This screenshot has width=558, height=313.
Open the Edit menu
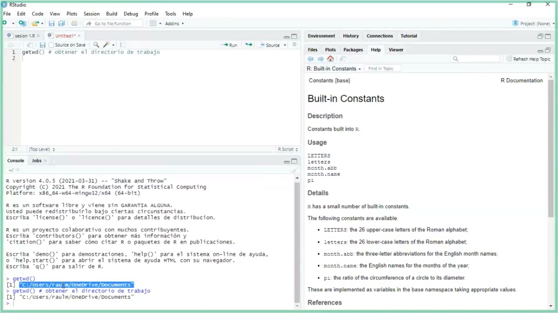[x=21, y=14]
